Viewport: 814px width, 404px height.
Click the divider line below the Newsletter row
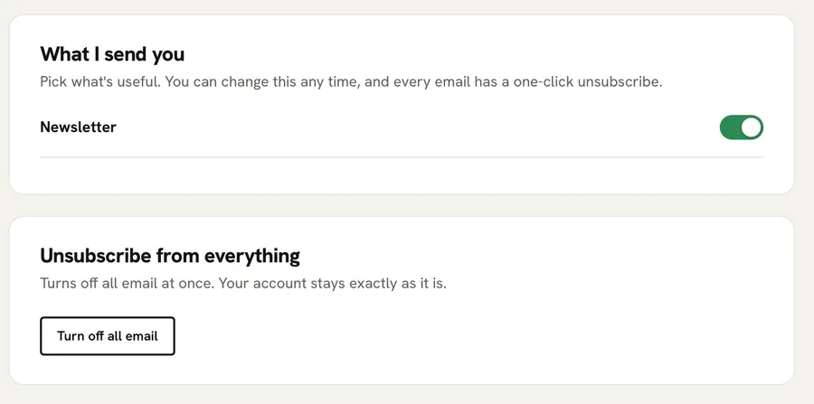tap(402, 156)
